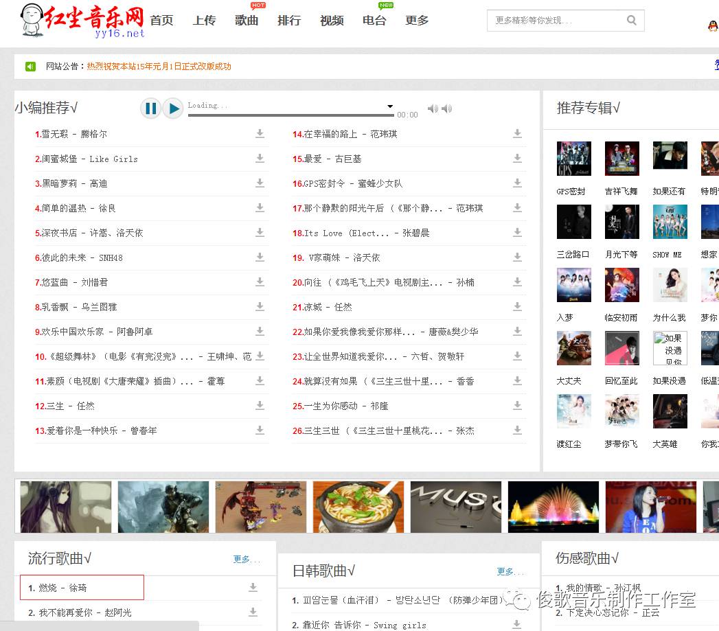The width and height of the screenshot is (719, 631).
Task: Open album thumbnail 渡红尘
Action: click(x=573, y=411)
